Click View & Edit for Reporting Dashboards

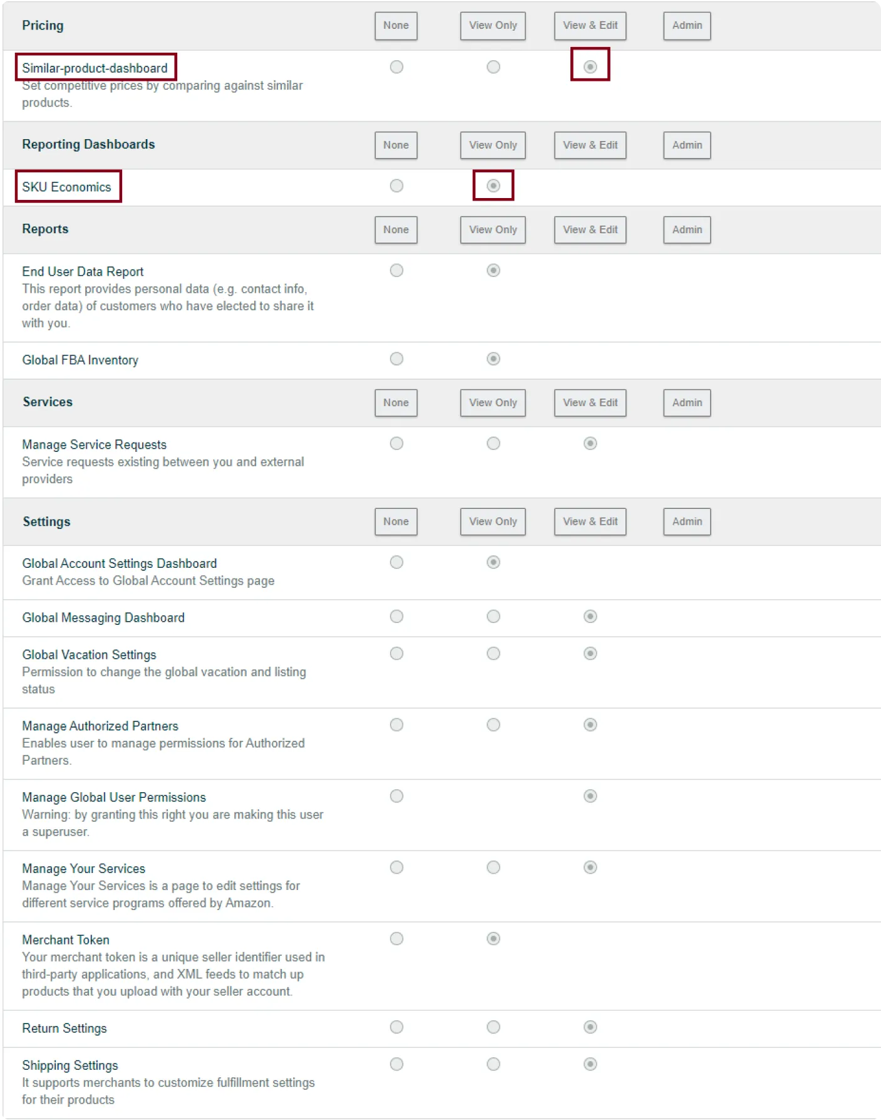[590, 145]
